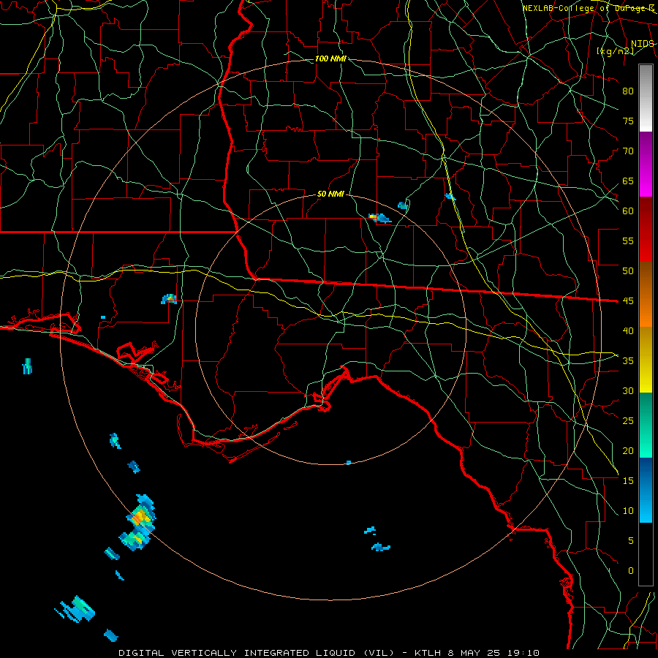Pick the yellow segment of the color scale

point(646,360)
